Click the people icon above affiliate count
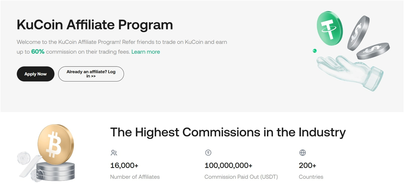This screenshot has height=196, width=404. pos(114,153)
